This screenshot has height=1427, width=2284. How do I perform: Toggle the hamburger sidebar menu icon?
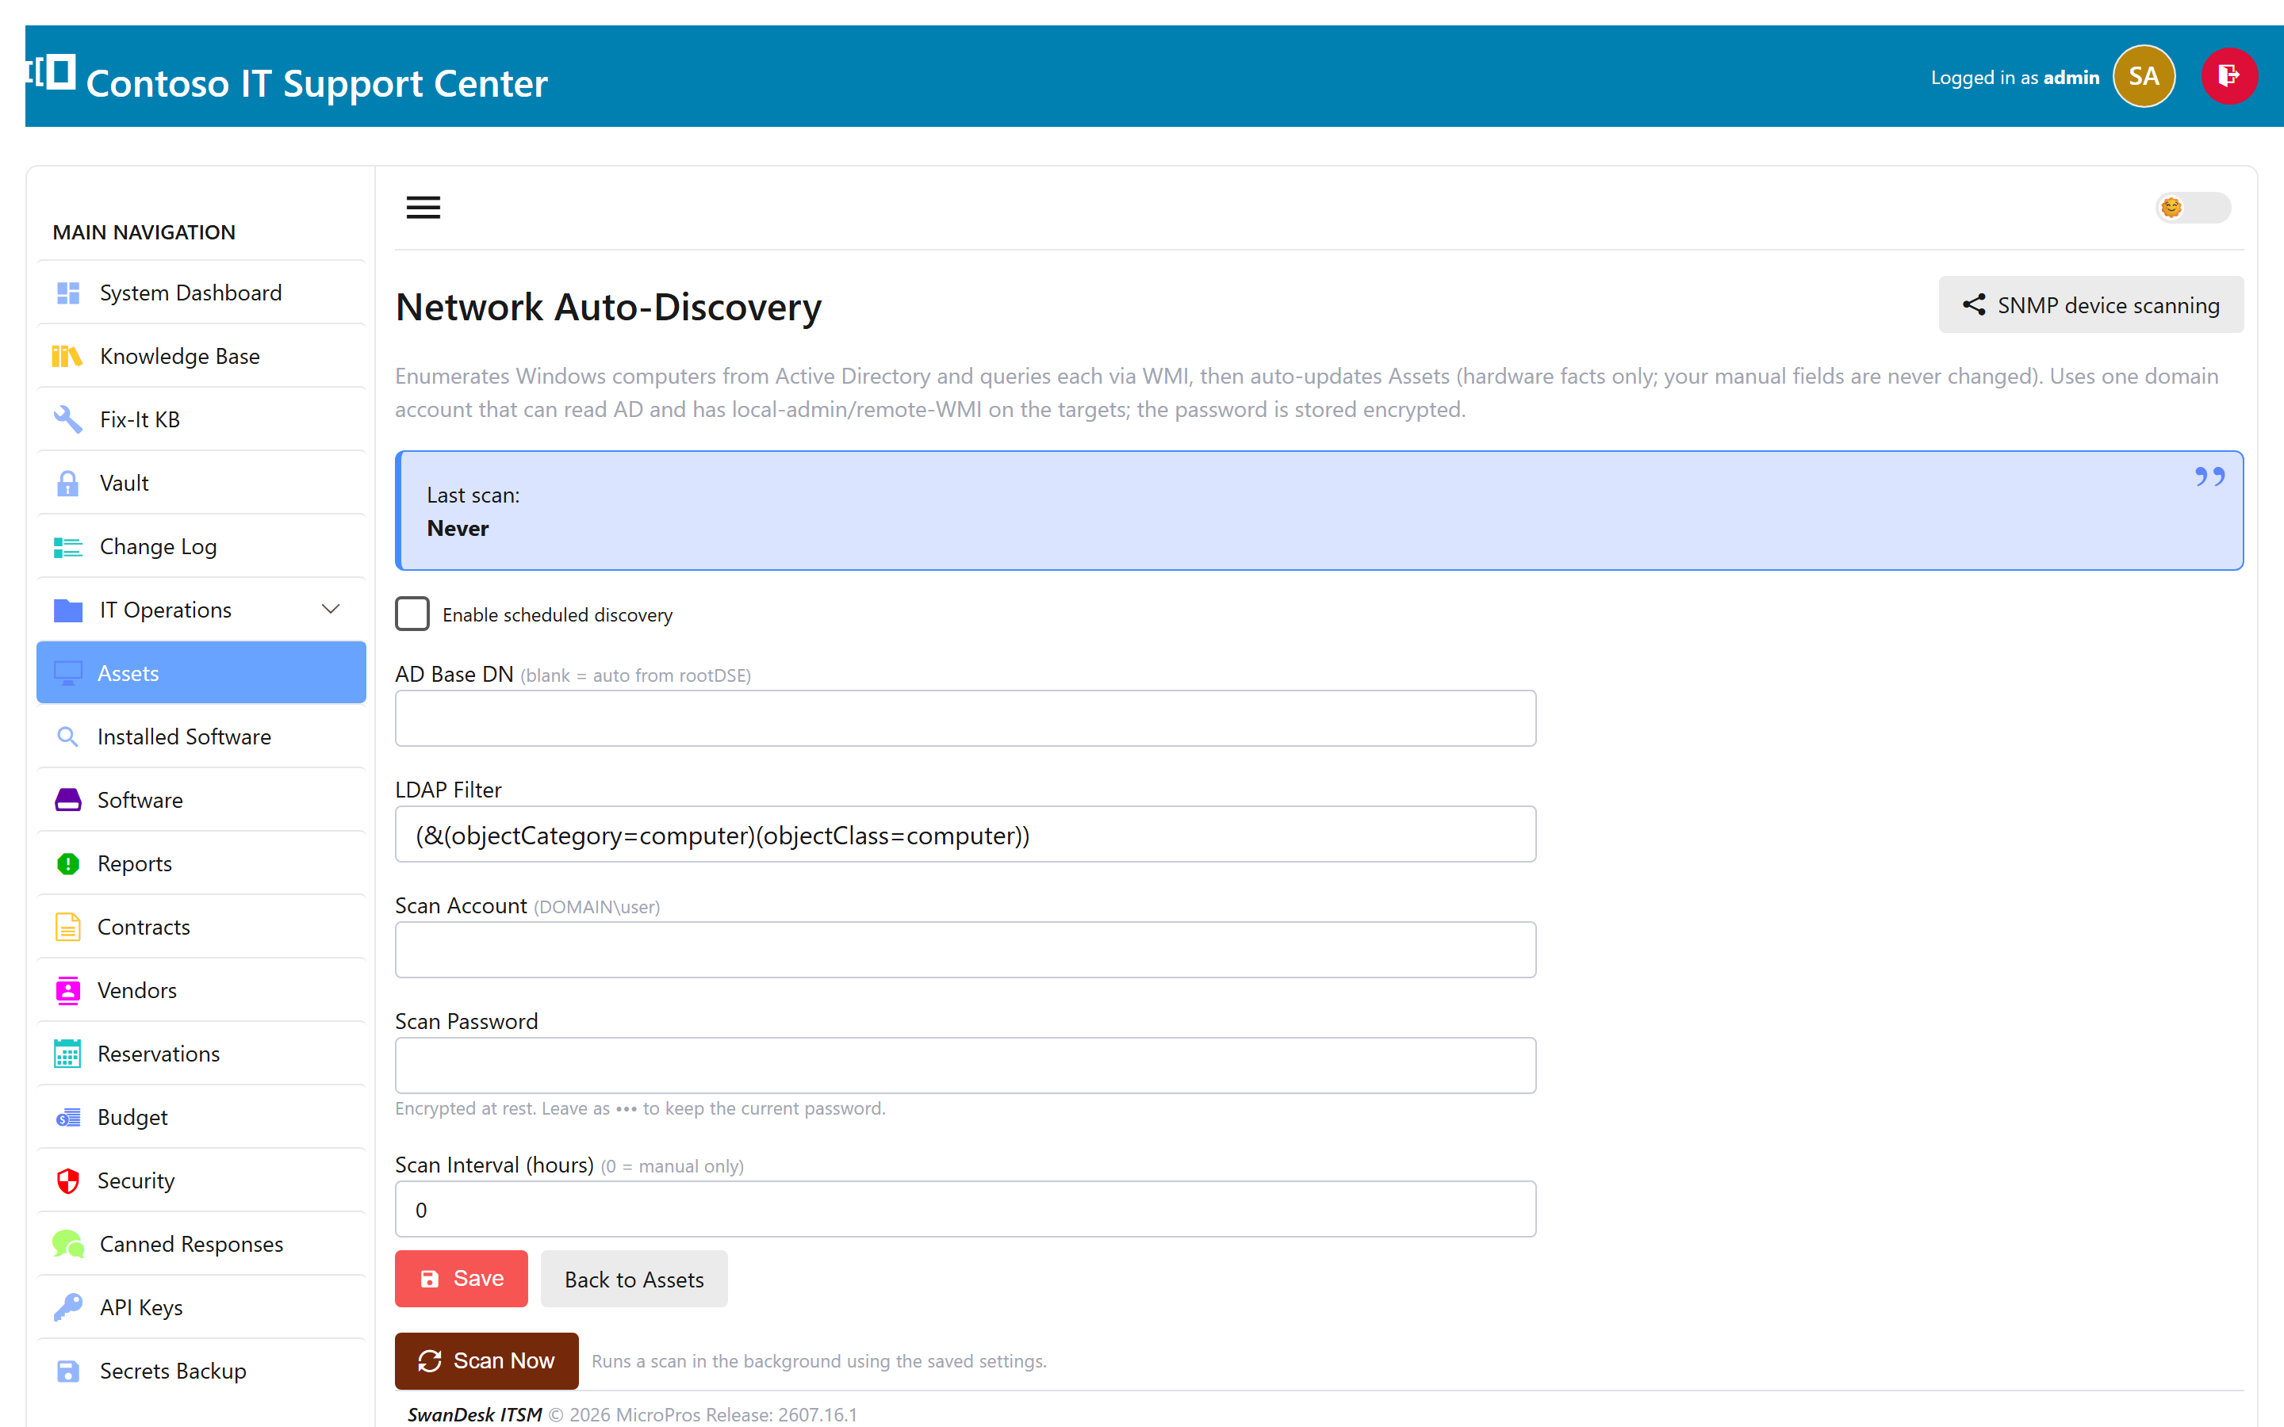pyautogui.click(x=423, y=208)
